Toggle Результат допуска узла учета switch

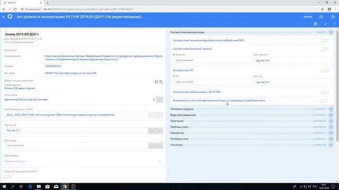pyautogui.click(x=8, y=177)
